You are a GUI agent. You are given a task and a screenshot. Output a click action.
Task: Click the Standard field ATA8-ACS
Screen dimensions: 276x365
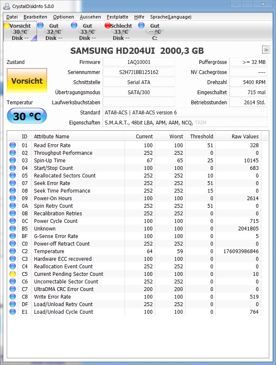tap(185, 112)
